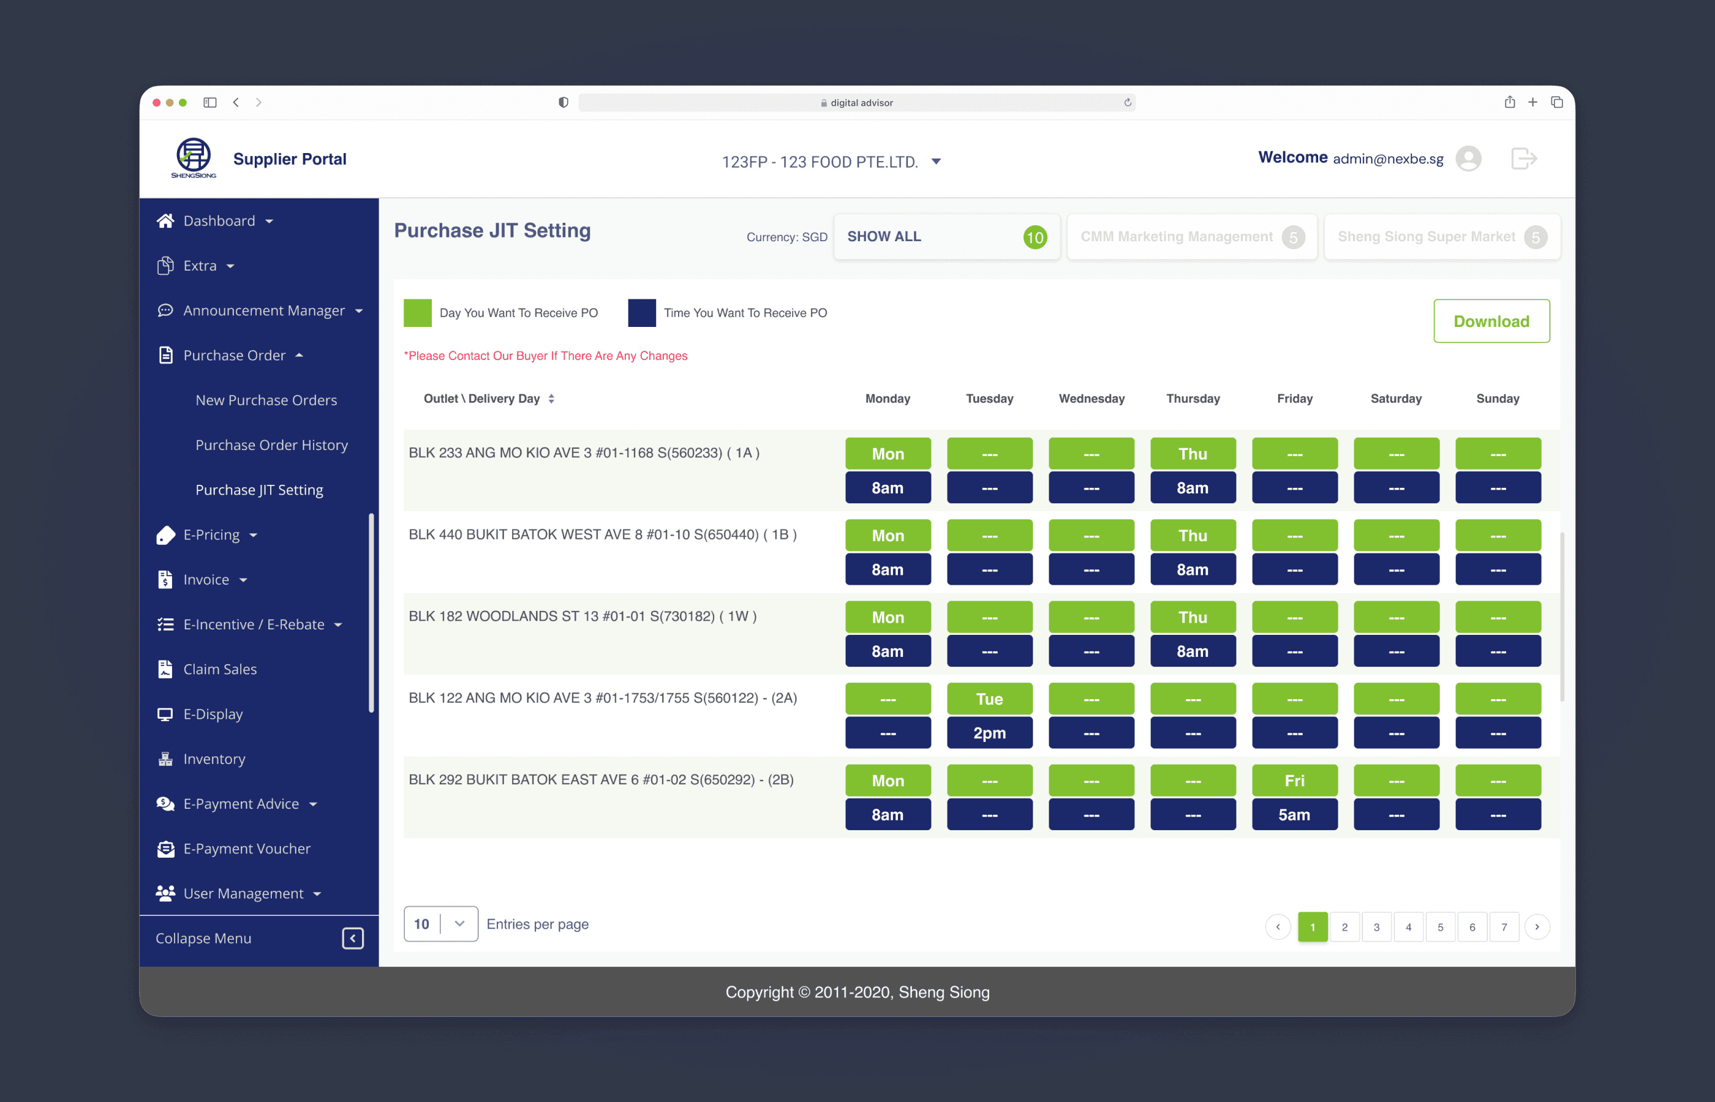Click the sidebar scrollbar
Viewport: 1715px width, 1102px height.
click(x=371, y=613)
